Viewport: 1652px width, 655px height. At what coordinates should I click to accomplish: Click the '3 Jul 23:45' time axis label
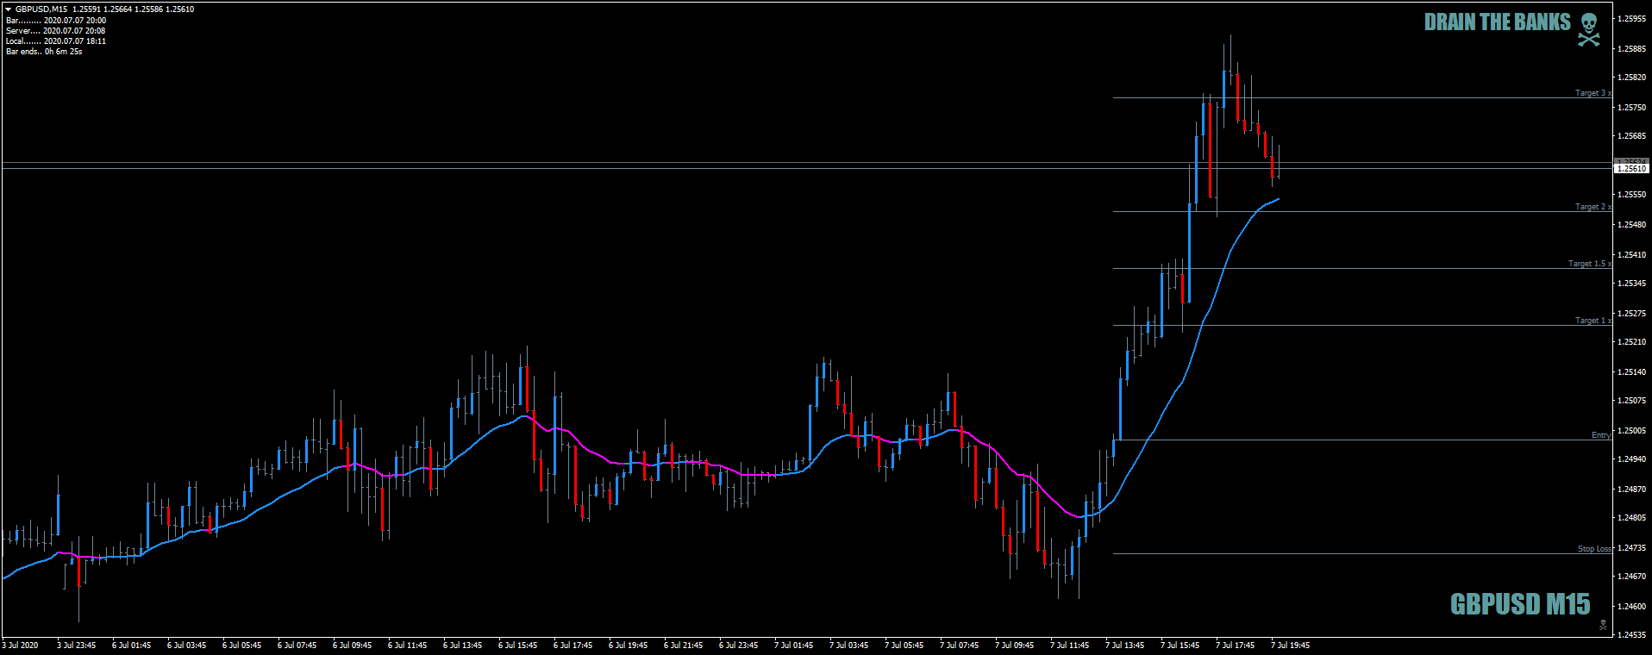coord(77,646)
